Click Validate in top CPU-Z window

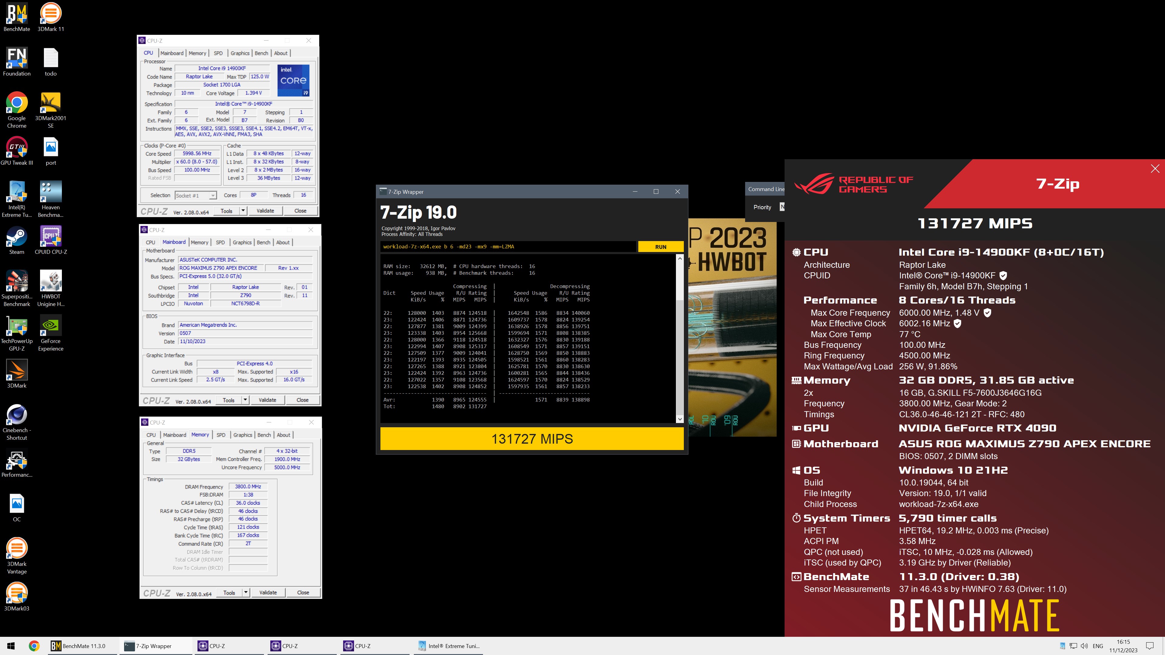point(265,211)
